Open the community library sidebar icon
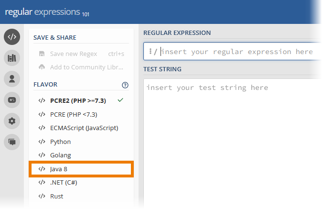Image resolution: width=322 pixels, height=209 pixels. pyautogui.click(x=12, y=58)
